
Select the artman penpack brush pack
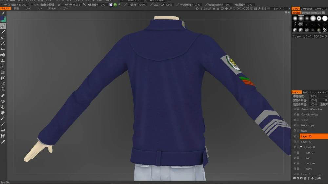pos(311,13)
